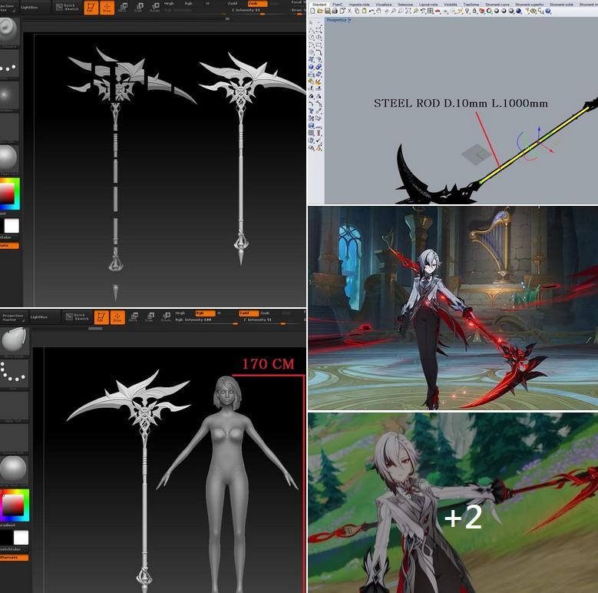Switch to Visualizza tab in Rhino
Image resolution: width=598 pixels, height=593 pixels.
(x=383, y=4)
